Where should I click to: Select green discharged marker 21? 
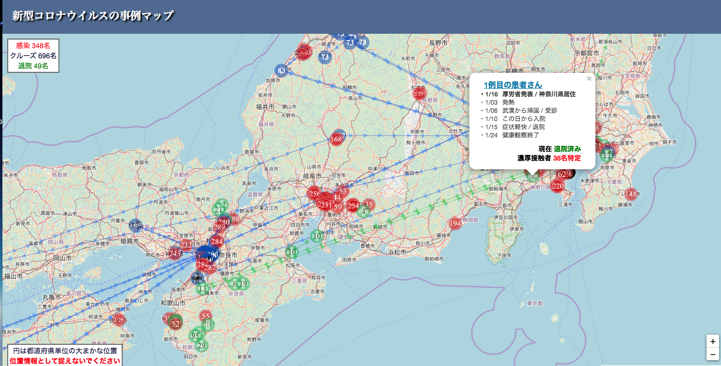click(x=218, y=209)
